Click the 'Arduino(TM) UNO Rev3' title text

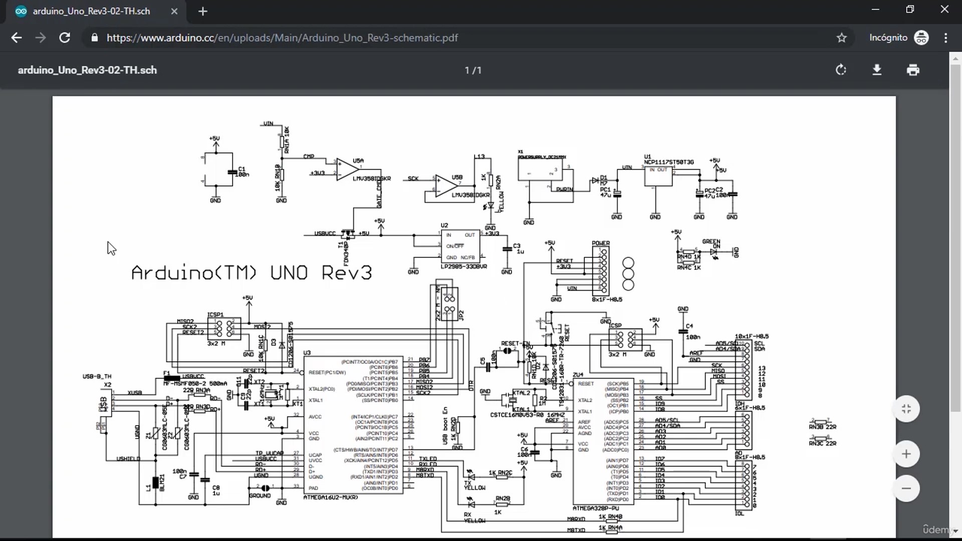[x=252, y=273]
